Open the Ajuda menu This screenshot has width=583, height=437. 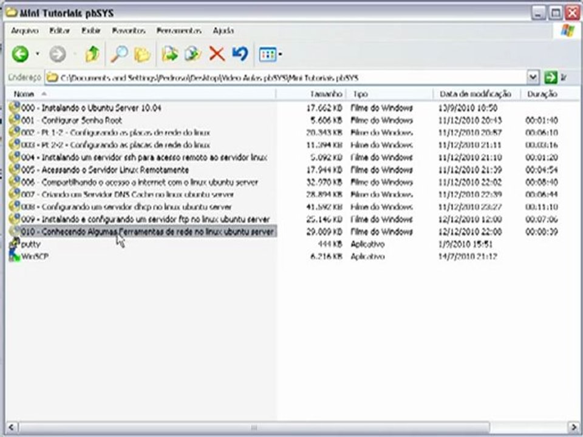pos(223,31)
